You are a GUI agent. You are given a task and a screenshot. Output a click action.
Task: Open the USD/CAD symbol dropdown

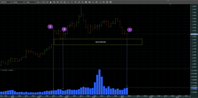(x=6, y=2)
